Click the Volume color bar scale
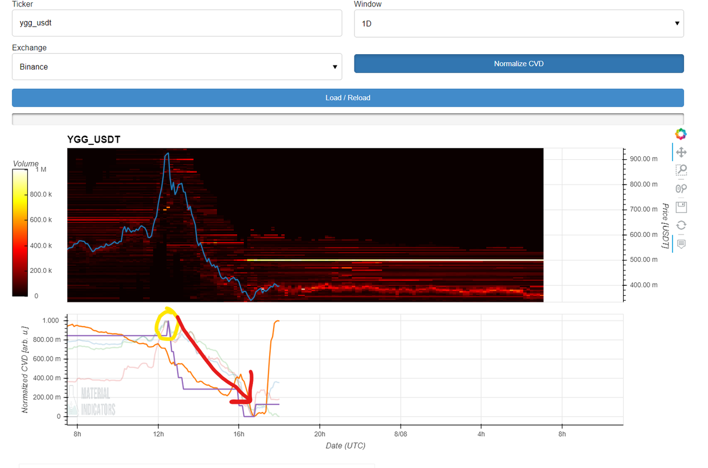The image size is (708, 468). pos(19,232)
